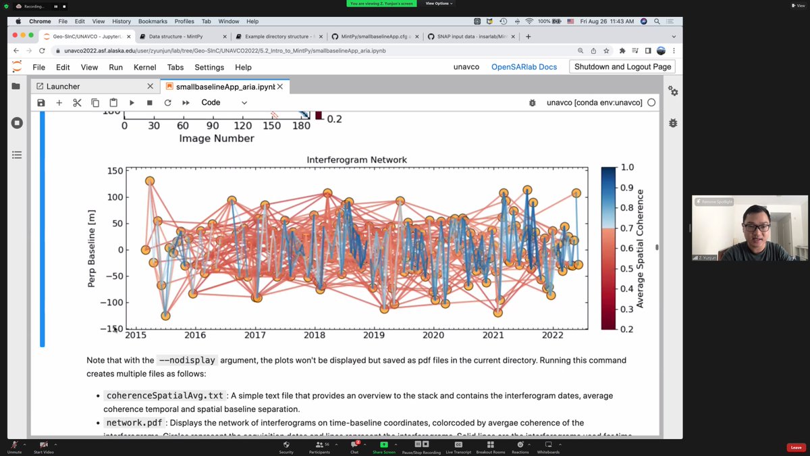Open Chrome three-dot menu
This screenshot has width=810, height=456.
pyautogui.click(x=674, y=51)
